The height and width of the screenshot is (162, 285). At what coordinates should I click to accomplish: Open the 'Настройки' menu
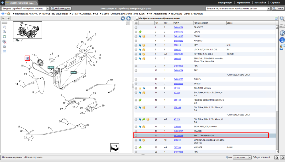pos(260,3)
